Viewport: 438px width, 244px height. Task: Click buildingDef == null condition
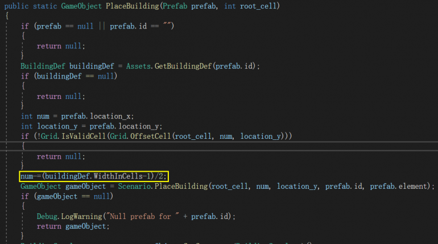pos(76,76)
